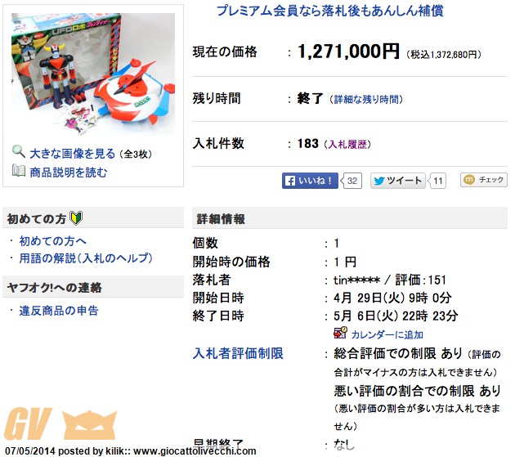Click the mixi チェック button
The image size is (515, 457).
pyautogui.click(x=483, y=180)
